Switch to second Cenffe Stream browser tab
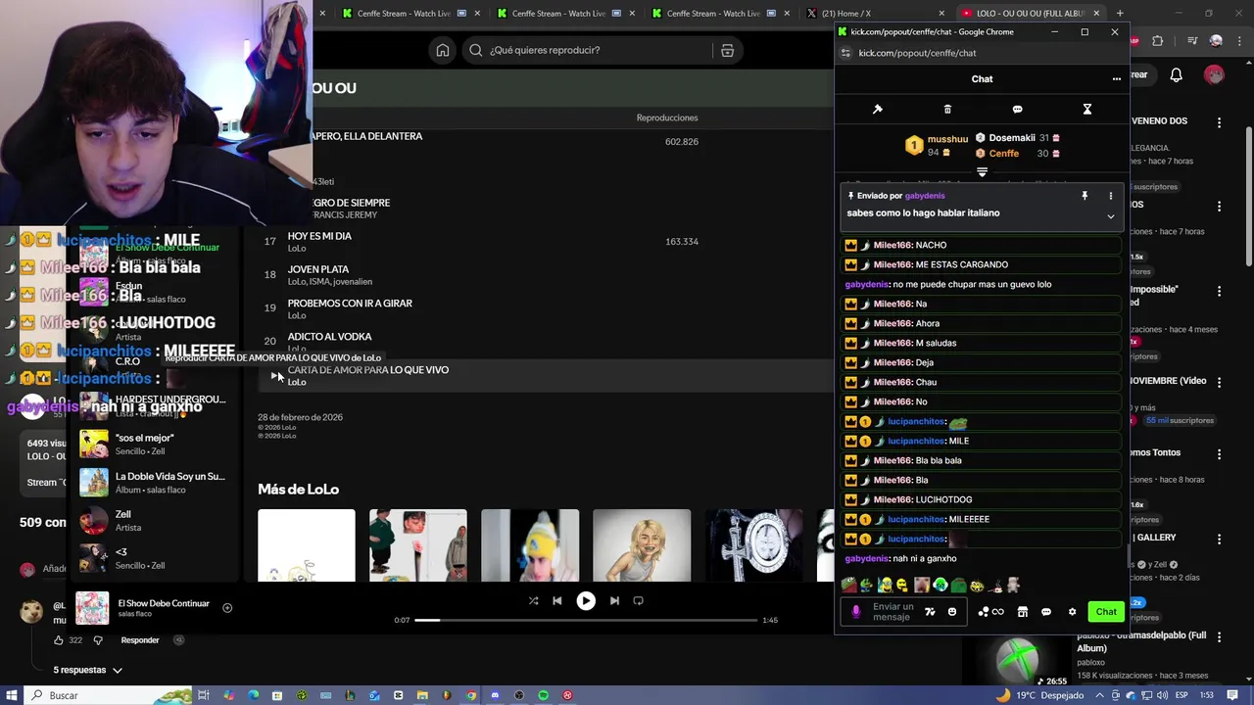The height and width of the screenshot is (705, 1254). pos(564,14)
